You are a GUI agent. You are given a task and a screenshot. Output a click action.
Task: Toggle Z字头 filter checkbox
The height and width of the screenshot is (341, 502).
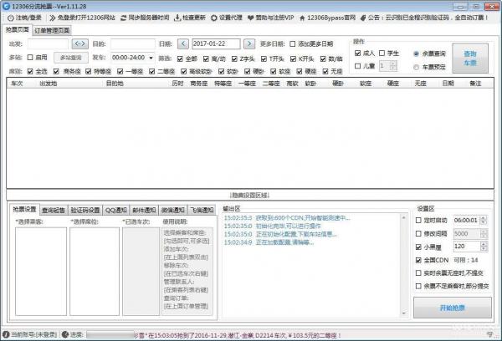click(x=234, y=59)
